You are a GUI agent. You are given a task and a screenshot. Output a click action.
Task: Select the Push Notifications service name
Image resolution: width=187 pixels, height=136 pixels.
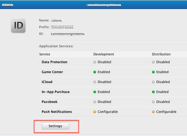tap(57, 112)
